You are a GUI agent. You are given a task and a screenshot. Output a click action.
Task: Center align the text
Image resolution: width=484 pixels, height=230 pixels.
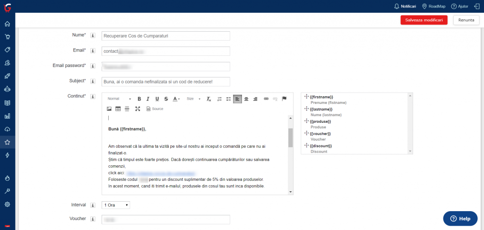[x=246, y=99]
